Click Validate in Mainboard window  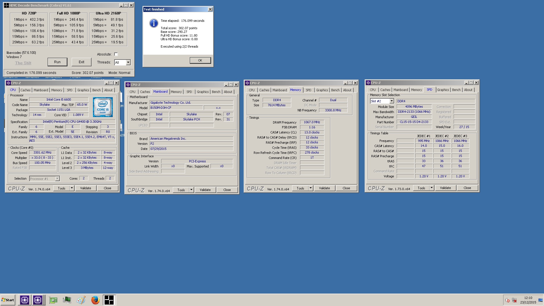click(205, 190)
